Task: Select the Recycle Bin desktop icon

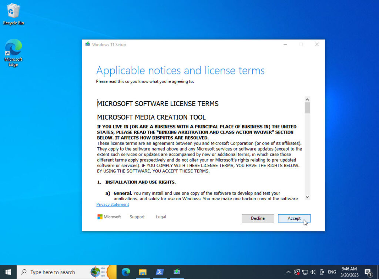Action: point(13,14)
